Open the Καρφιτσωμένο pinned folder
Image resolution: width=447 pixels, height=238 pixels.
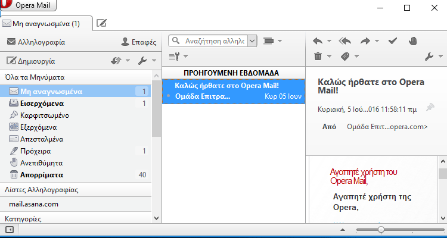click(x=76, y=115)
